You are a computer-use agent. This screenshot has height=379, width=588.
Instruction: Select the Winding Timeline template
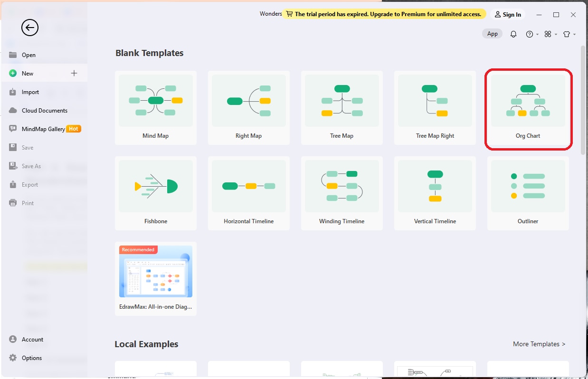coord(342,193)
